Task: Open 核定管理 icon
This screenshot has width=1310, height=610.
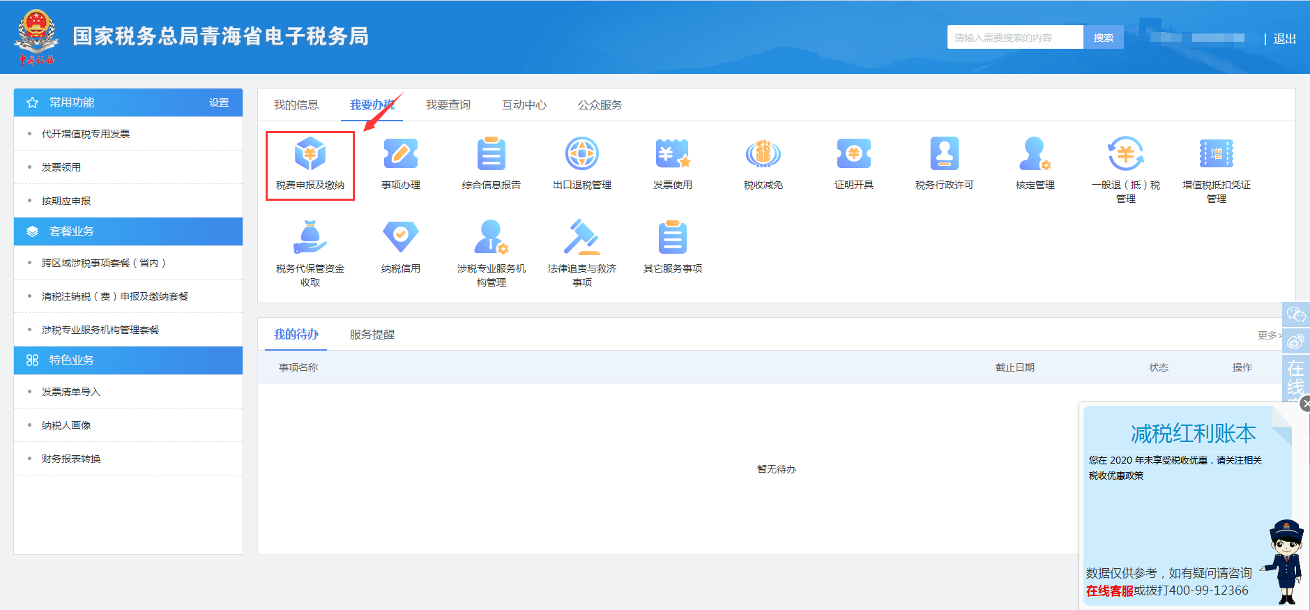Action: tap(1035, 154)
